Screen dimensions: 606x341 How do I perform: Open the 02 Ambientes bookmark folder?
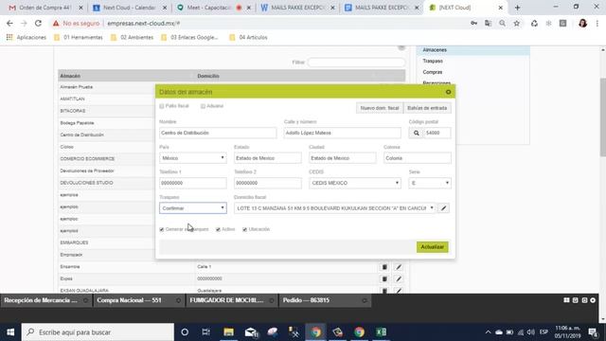pyautogui.click(x=133, y=38)
